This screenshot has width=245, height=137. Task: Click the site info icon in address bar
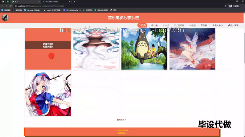pos(16,6)
